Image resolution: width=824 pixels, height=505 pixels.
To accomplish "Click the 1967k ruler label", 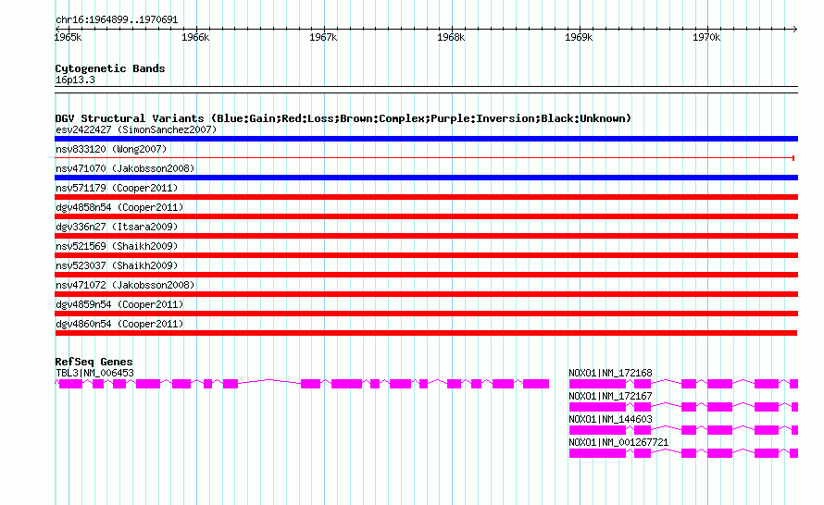I will coord(323,37).
